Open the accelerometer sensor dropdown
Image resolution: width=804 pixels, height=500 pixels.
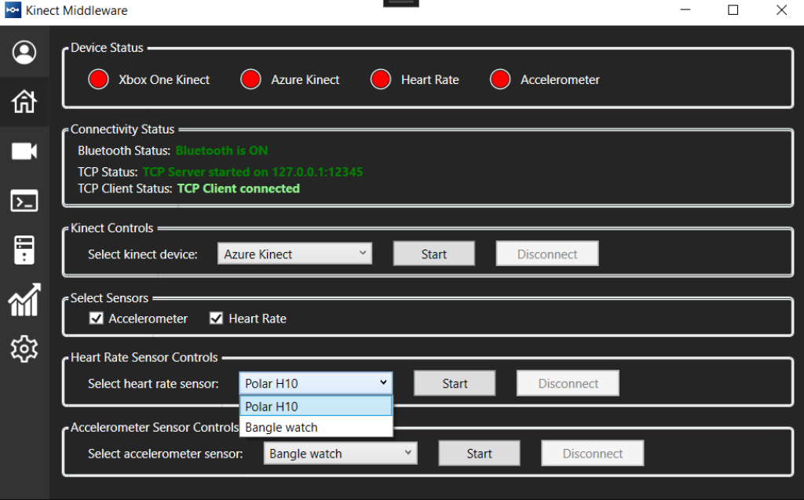pos(340,453)
